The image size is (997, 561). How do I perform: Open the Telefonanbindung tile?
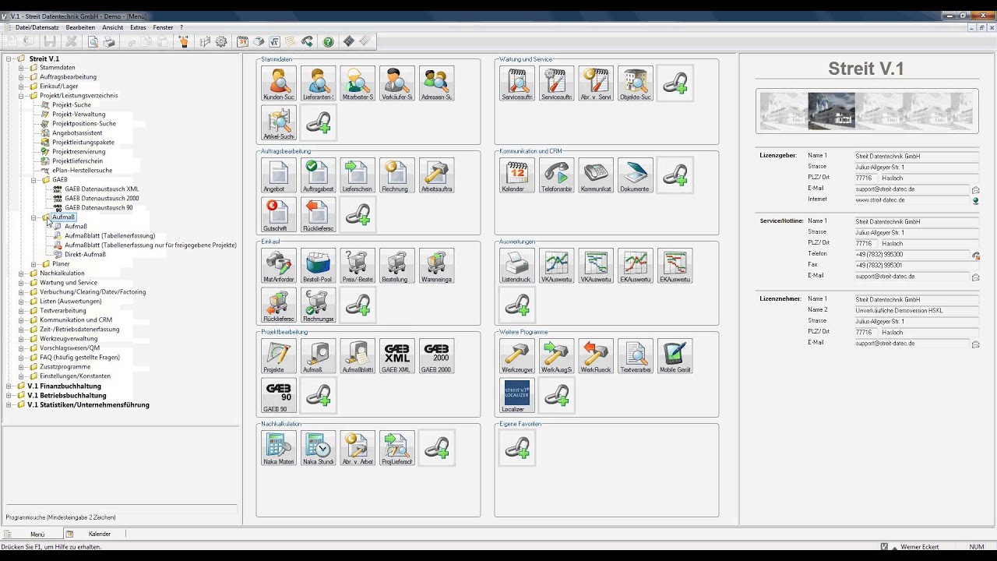click(x=556, y=175)
